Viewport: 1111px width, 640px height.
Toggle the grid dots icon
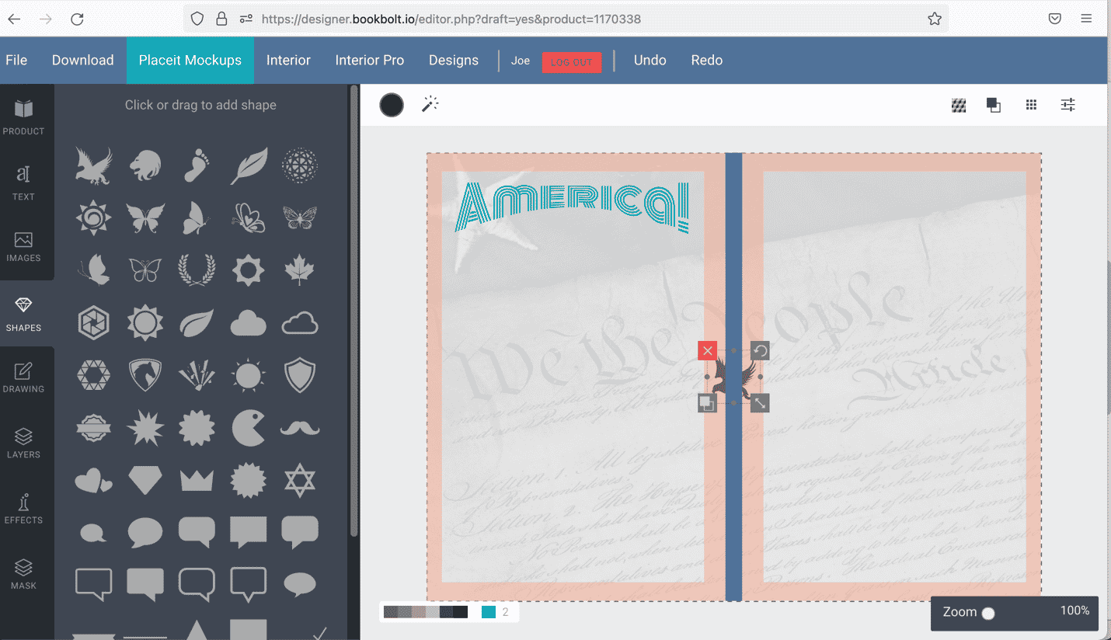(1031, 105)
